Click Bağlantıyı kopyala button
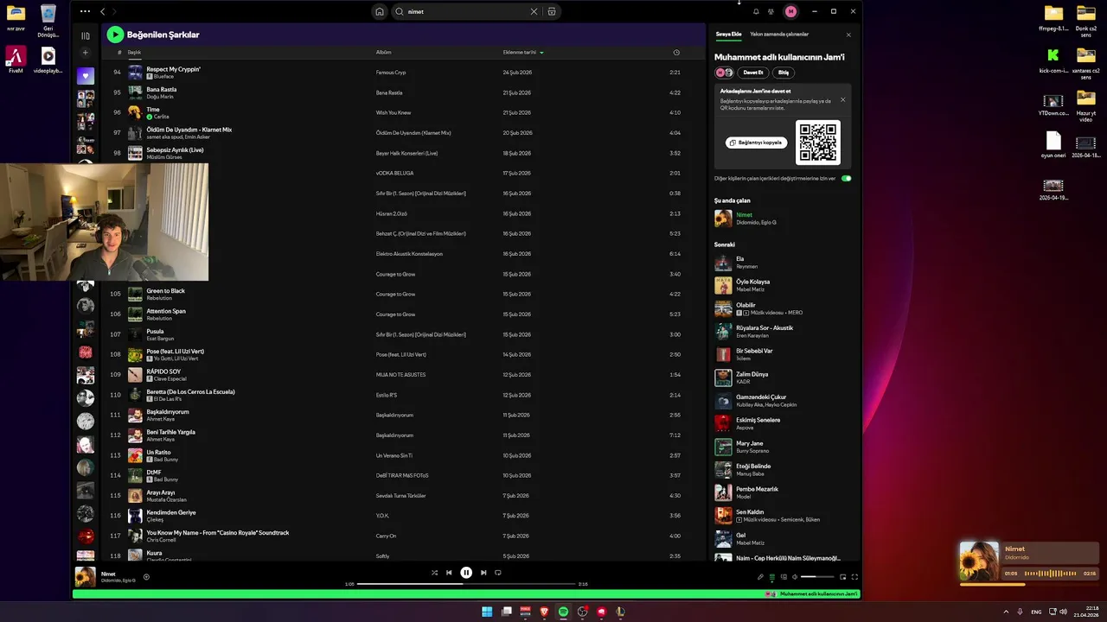The image size is (1107, 622). tap(756, 143)
